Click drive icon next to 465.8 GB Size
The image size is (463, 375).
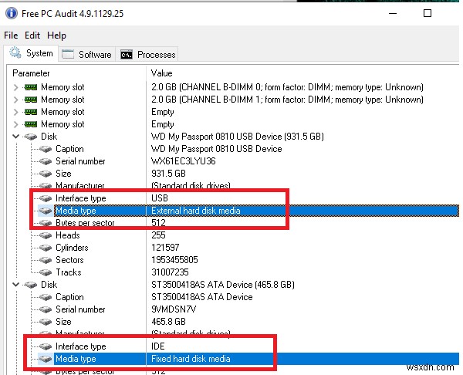coord(46,323)
